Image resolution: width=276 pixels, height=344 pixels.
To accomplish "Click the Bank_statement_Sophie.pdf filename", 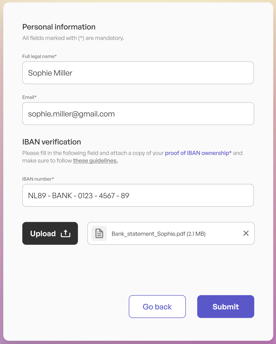I will (148, 234).
